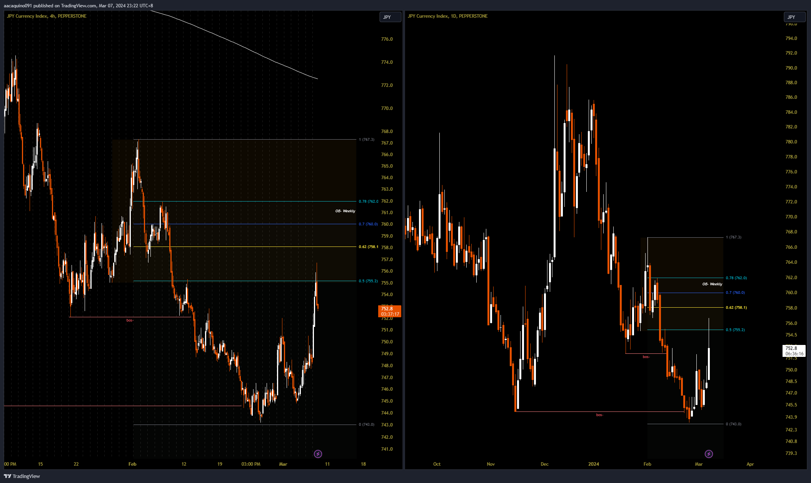Click the 'OB- Weekly' annotation on 4h chart

(x=345, y=211)
